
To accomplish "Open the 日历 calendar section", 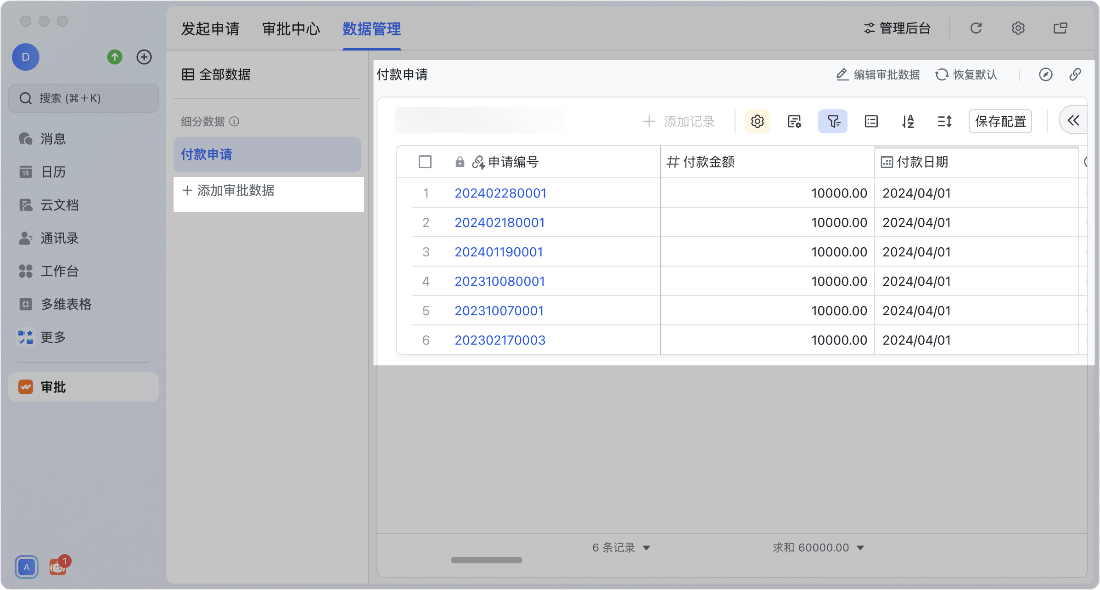I will 42,172.
